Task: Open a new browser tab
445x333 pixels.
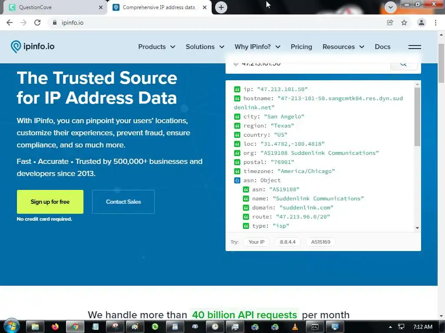Action: click(221, 7)
